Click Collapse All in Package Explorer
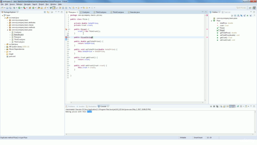 tap(45, 12)
